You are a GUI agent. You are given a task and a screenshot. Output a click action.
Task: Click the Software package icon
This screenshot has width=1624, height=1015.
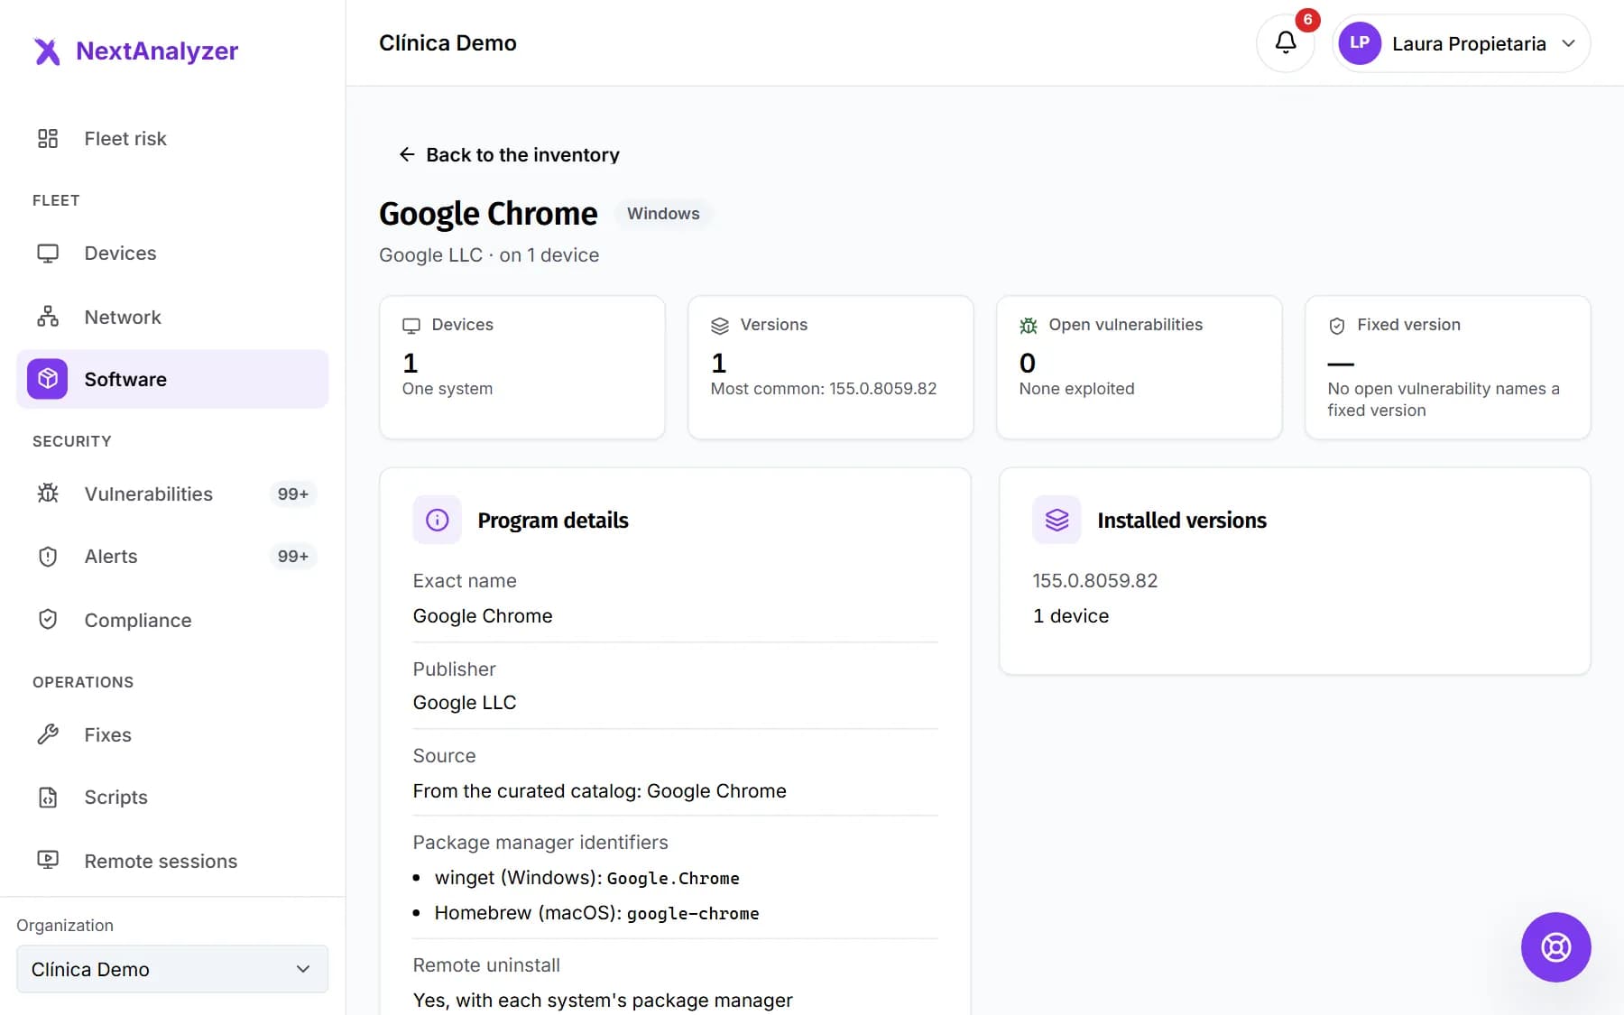(x=48, y=379)
